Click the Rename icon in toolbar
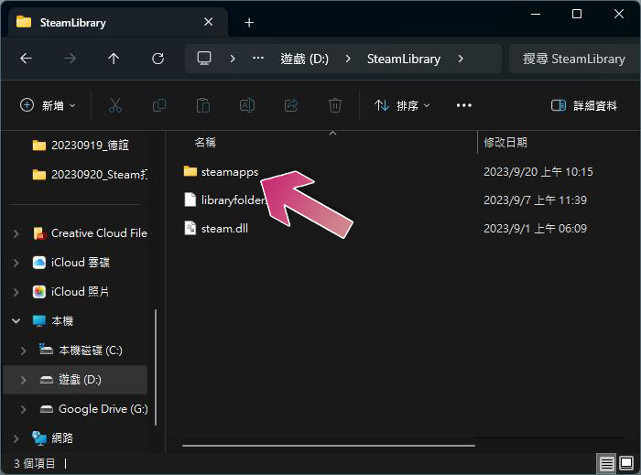This screenshot has height=475, width=641. pyautogui.click(x=247, y=105)
